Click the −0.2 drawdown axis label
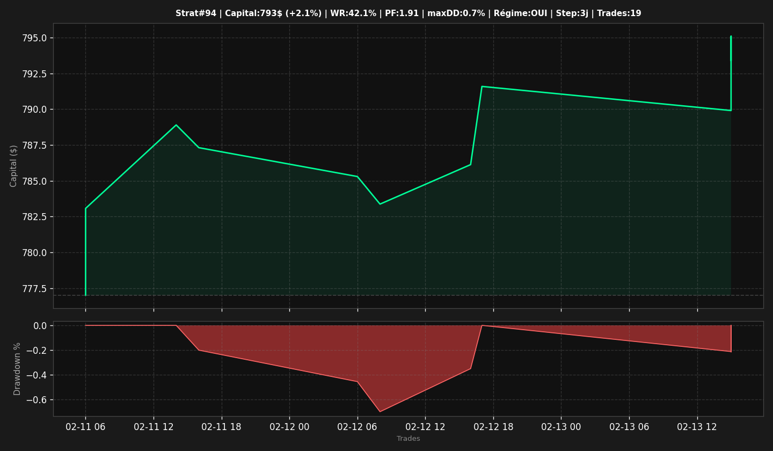 (x=37, y=351)
